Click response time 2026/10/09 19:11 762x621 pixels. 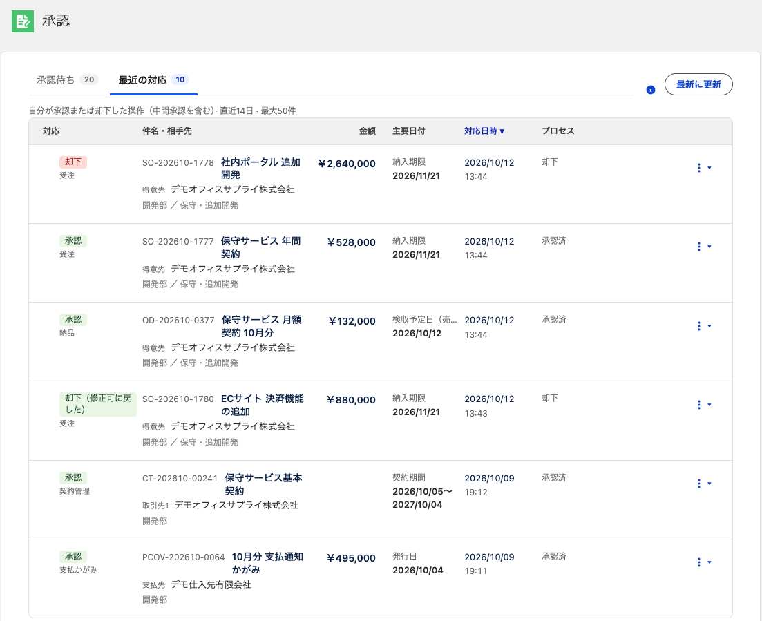(x=489, y=564)
